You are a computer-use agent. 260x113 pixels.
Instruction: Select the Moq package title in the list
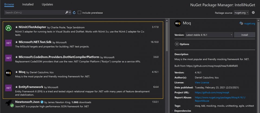[x=22, y=72]
